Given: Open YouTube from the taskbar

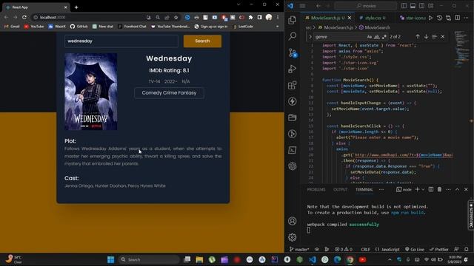Looking at the screenshot, I should (x=362, y=259).
